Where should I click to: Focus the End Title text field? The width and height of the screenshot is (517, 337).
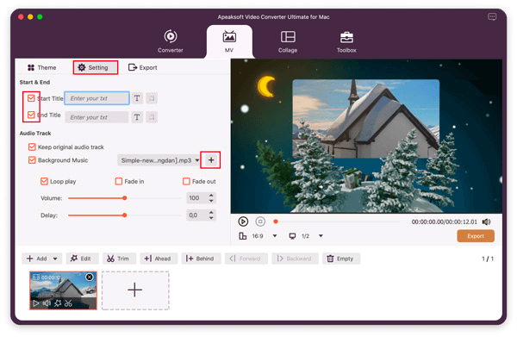pyautogui.click(x=97, y=117)
